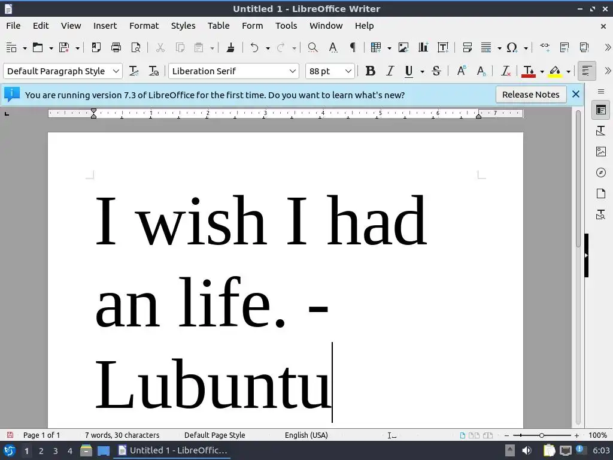Viewport: 613px width, 460px height.
Task: Open Find and Replace magnifier icon
Action: pos(312,48)
